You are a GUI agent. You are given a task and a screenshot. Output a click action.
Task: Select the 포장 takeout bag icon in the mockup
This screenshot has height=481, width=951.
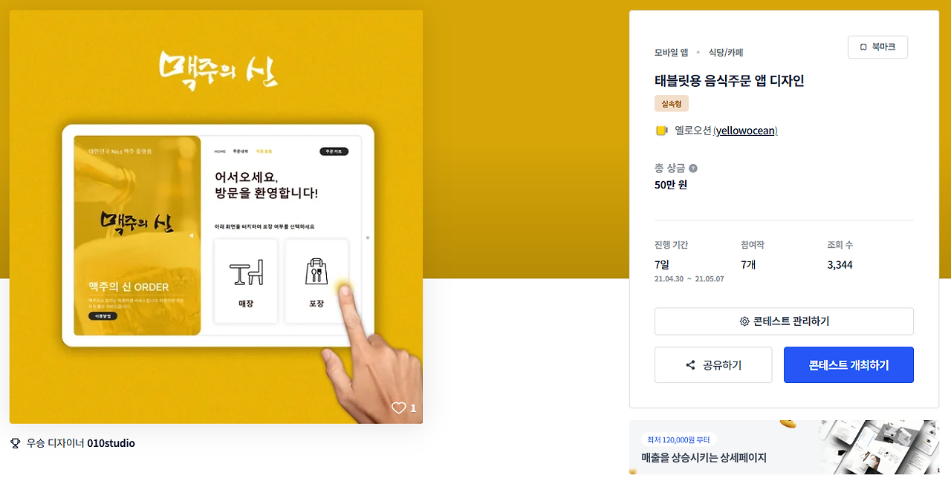point(317,272)
